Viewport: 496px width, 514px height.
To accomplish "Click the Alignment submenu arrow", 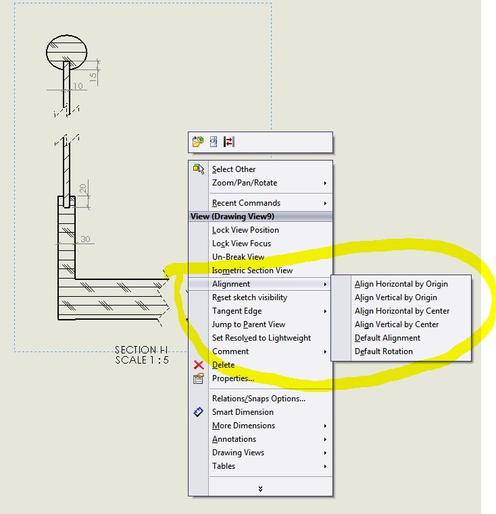I will pos(325,284).
